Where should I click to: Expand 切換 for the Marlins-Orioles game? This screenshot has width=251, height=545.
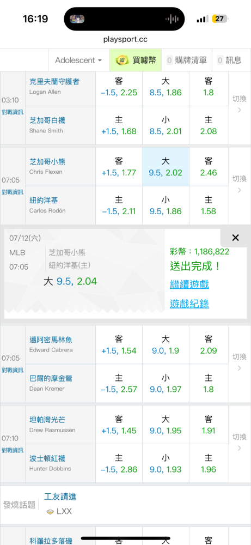tap(239, 362)
